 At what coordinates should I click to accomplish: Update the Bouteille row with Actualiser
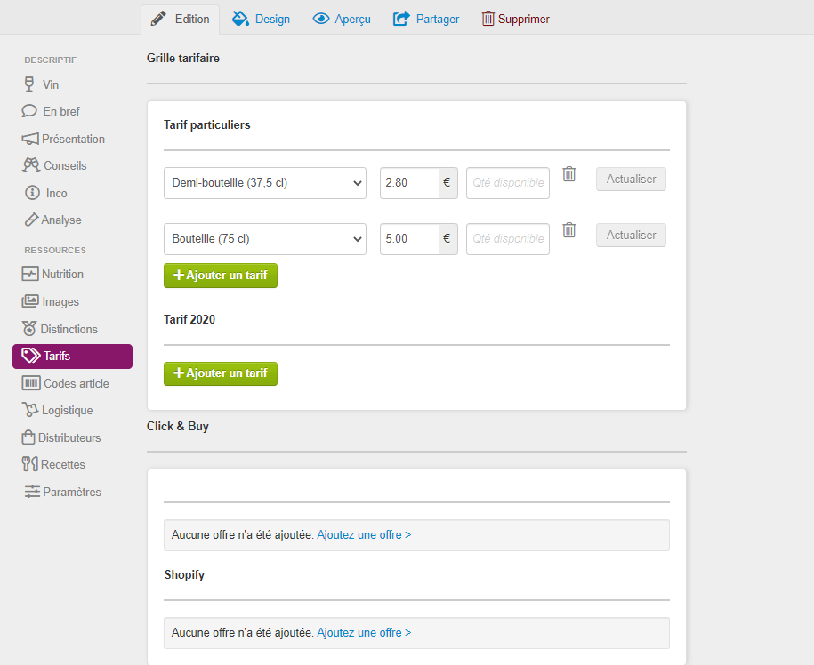pos(631,236)
